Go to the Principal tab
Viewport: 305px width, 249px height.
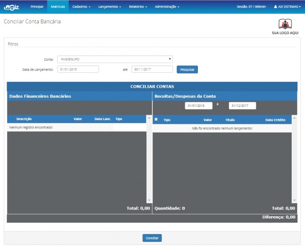pos(37,7)
